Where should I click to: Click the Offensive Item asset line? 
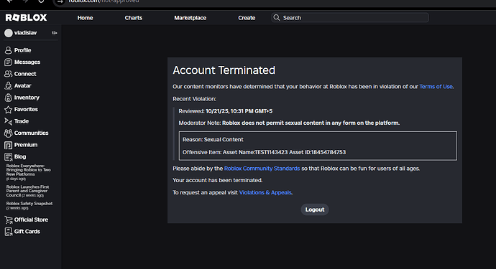click(x=264, y=152)
